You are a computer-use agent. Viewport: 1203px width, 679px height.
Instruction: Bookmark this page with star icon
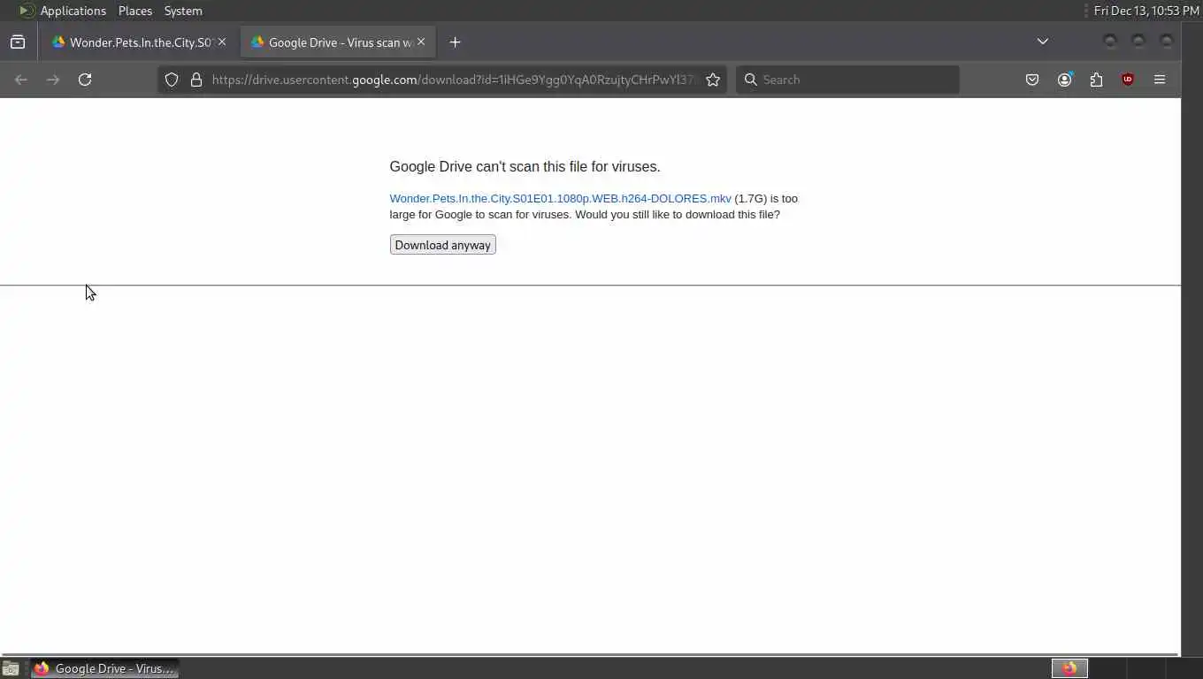[x=713, y=80]
